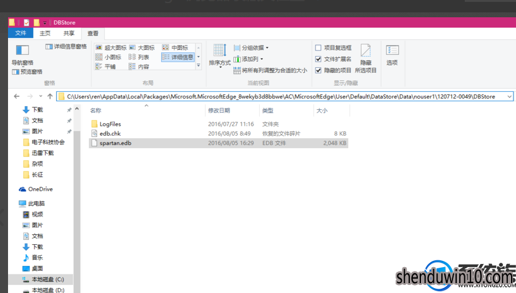516x293 pixels.
Task: Select the LogFiles folder
Action: coord(110,124)
